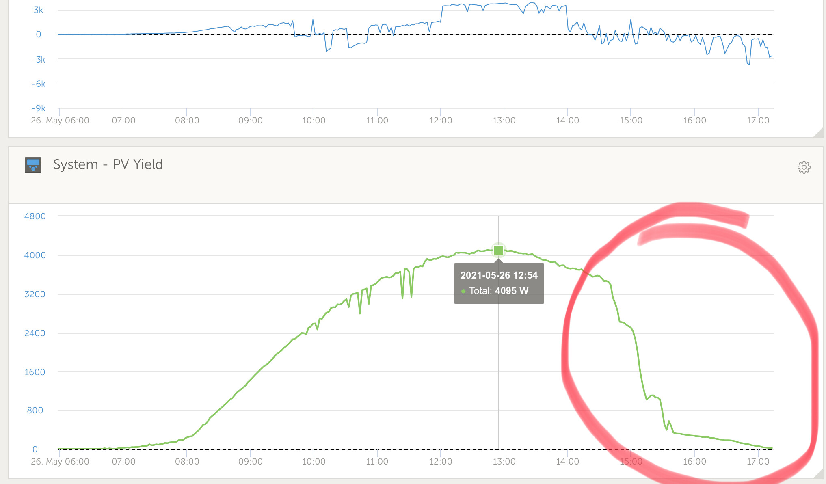Open the PV Yield widget settings gear
Viewport: 826px width, 484px height.
click(x=804, y=167)
